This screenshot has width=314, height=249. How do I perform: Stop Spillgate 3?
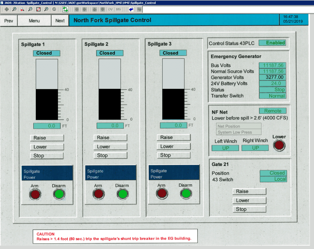click(174, 155)
